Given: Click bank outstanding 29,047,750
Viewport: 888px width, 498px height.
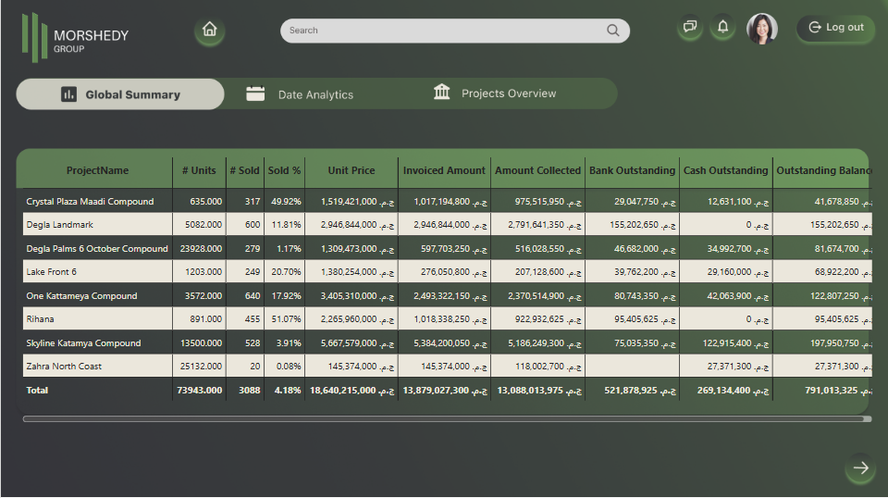Looking at the screenshot, I should click(645, 202).
